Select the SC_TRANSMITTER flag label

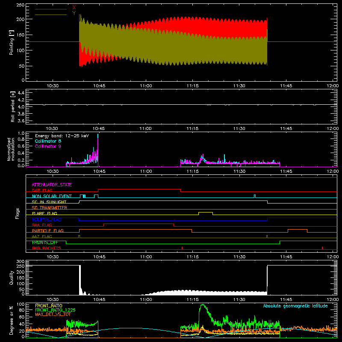50,207
